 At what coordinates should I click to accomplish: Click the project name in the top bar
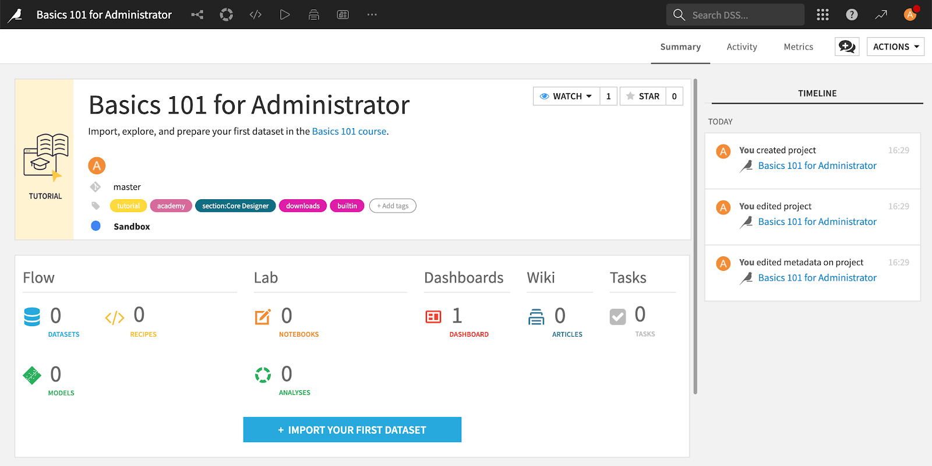click(x=104, y=15)
